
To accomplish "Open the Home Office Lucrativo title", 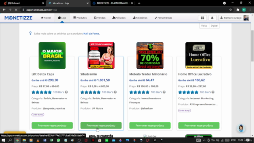I will click(x=195, y=74).
